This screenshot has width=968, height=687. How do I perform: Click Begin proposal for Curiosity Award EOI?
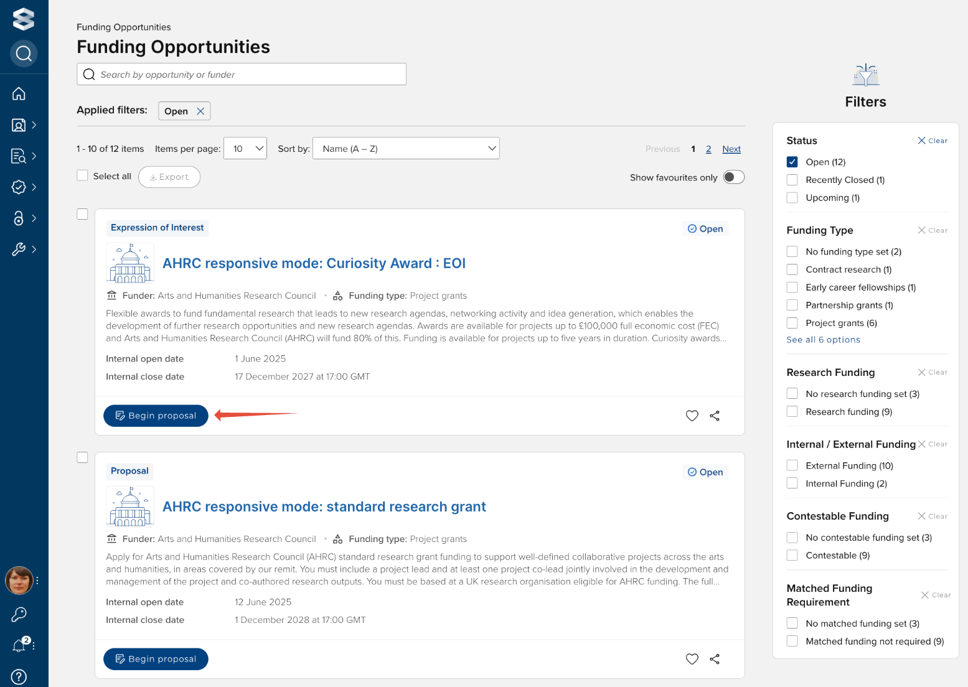pyautogui.click(x=156, y=416)
